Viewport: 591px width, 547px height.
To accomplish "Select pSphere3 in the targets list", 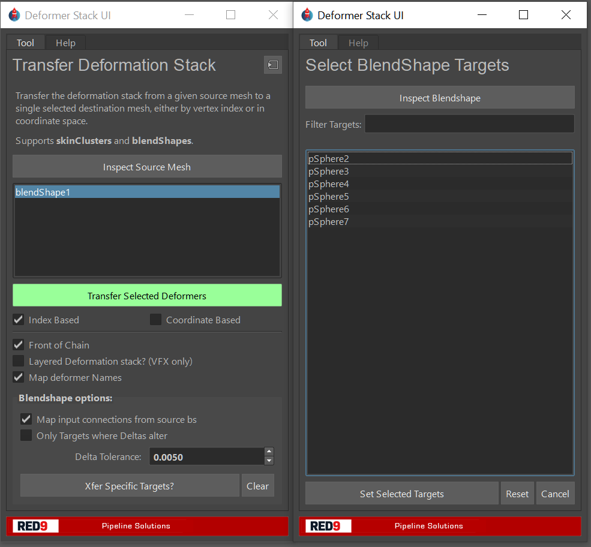I will (440, 171).
